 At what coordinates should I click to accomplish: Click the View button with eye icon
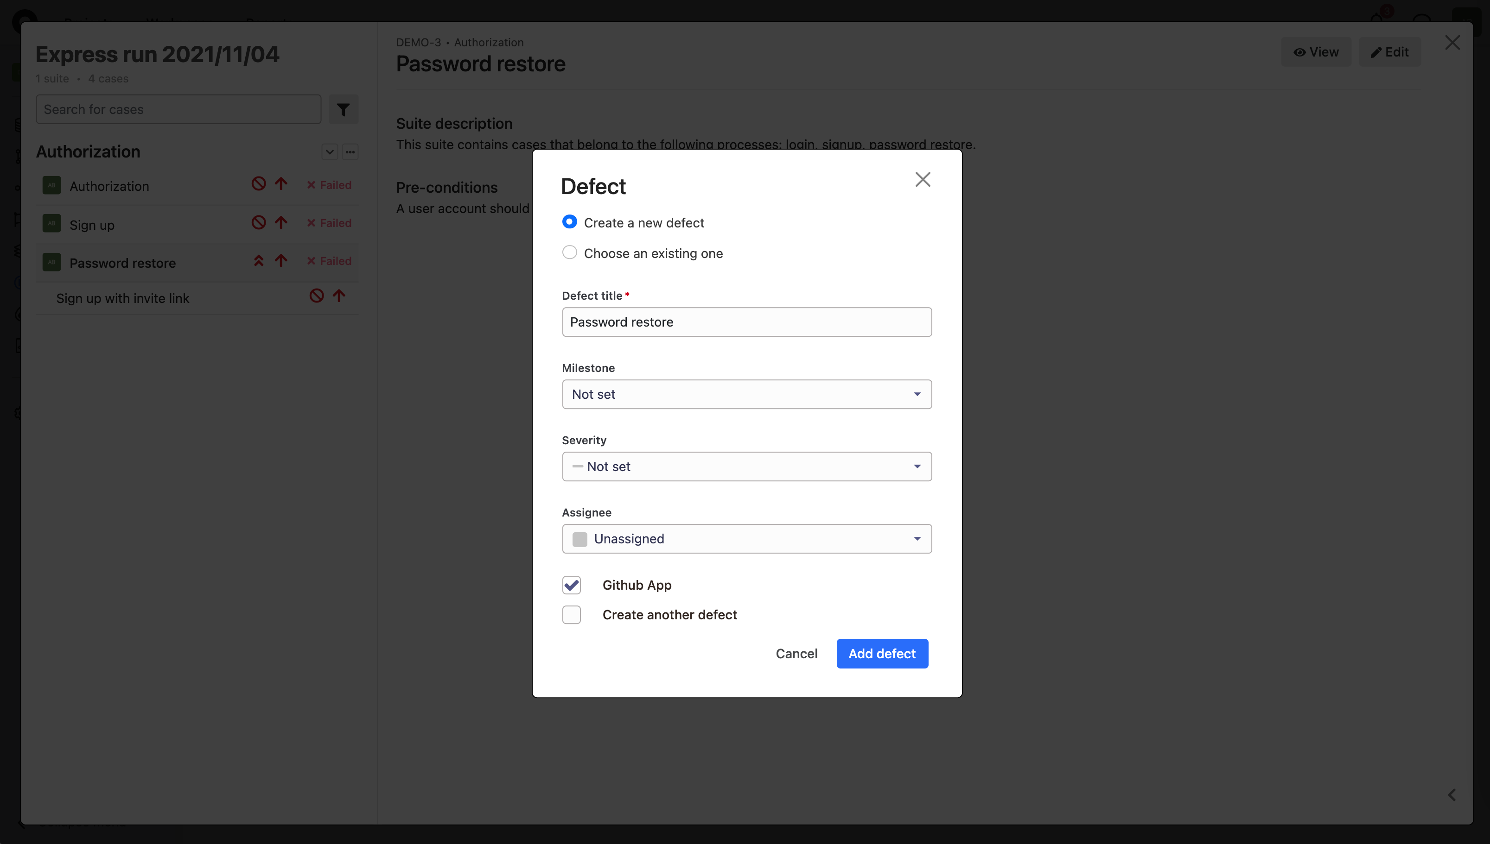pos(1315,52)
